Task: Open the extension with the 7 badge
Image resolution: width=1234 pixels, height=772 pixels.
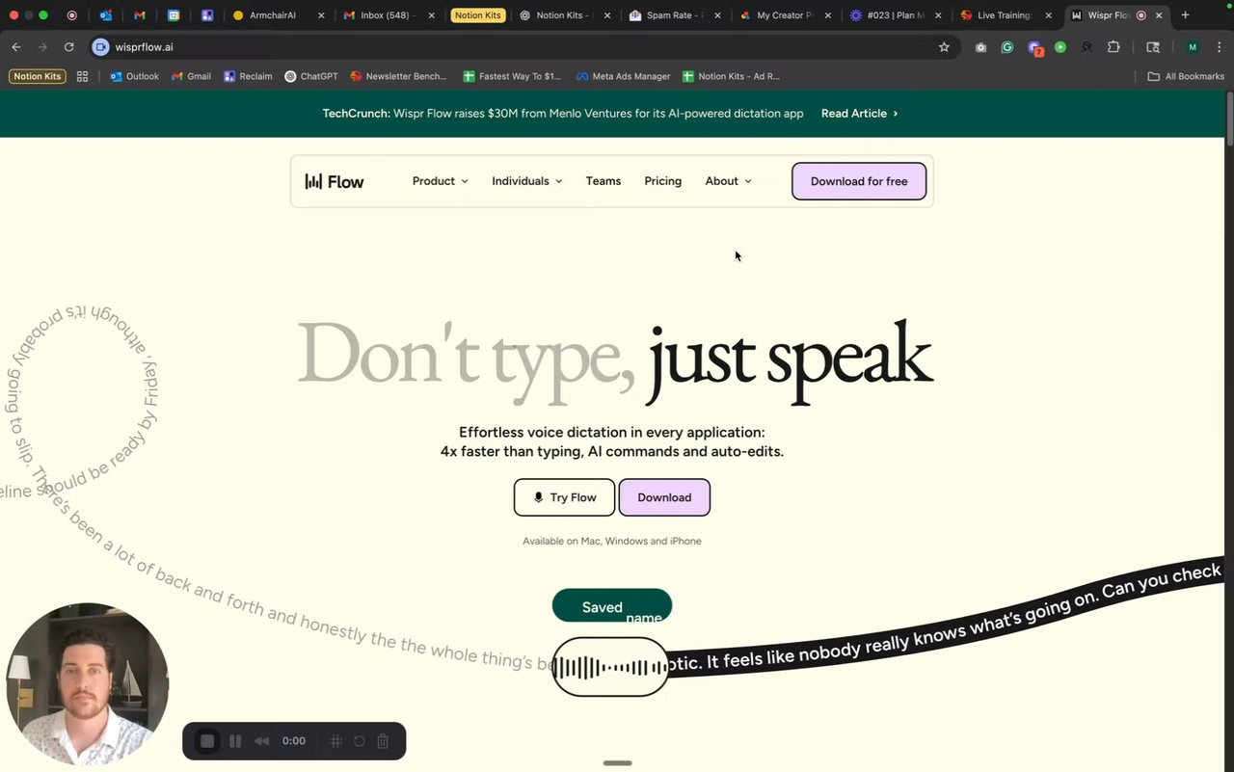Action: click(x=1034, y=48)
